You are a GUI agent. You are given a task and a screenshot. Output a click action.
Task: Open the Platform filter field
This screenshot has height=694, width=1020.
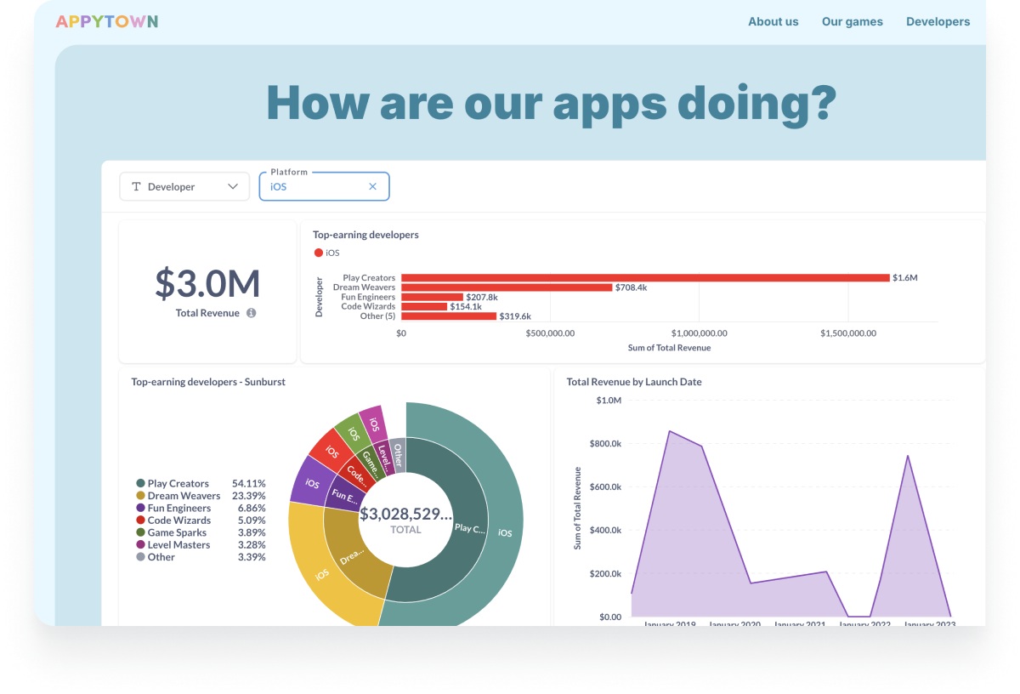(314, 187)
